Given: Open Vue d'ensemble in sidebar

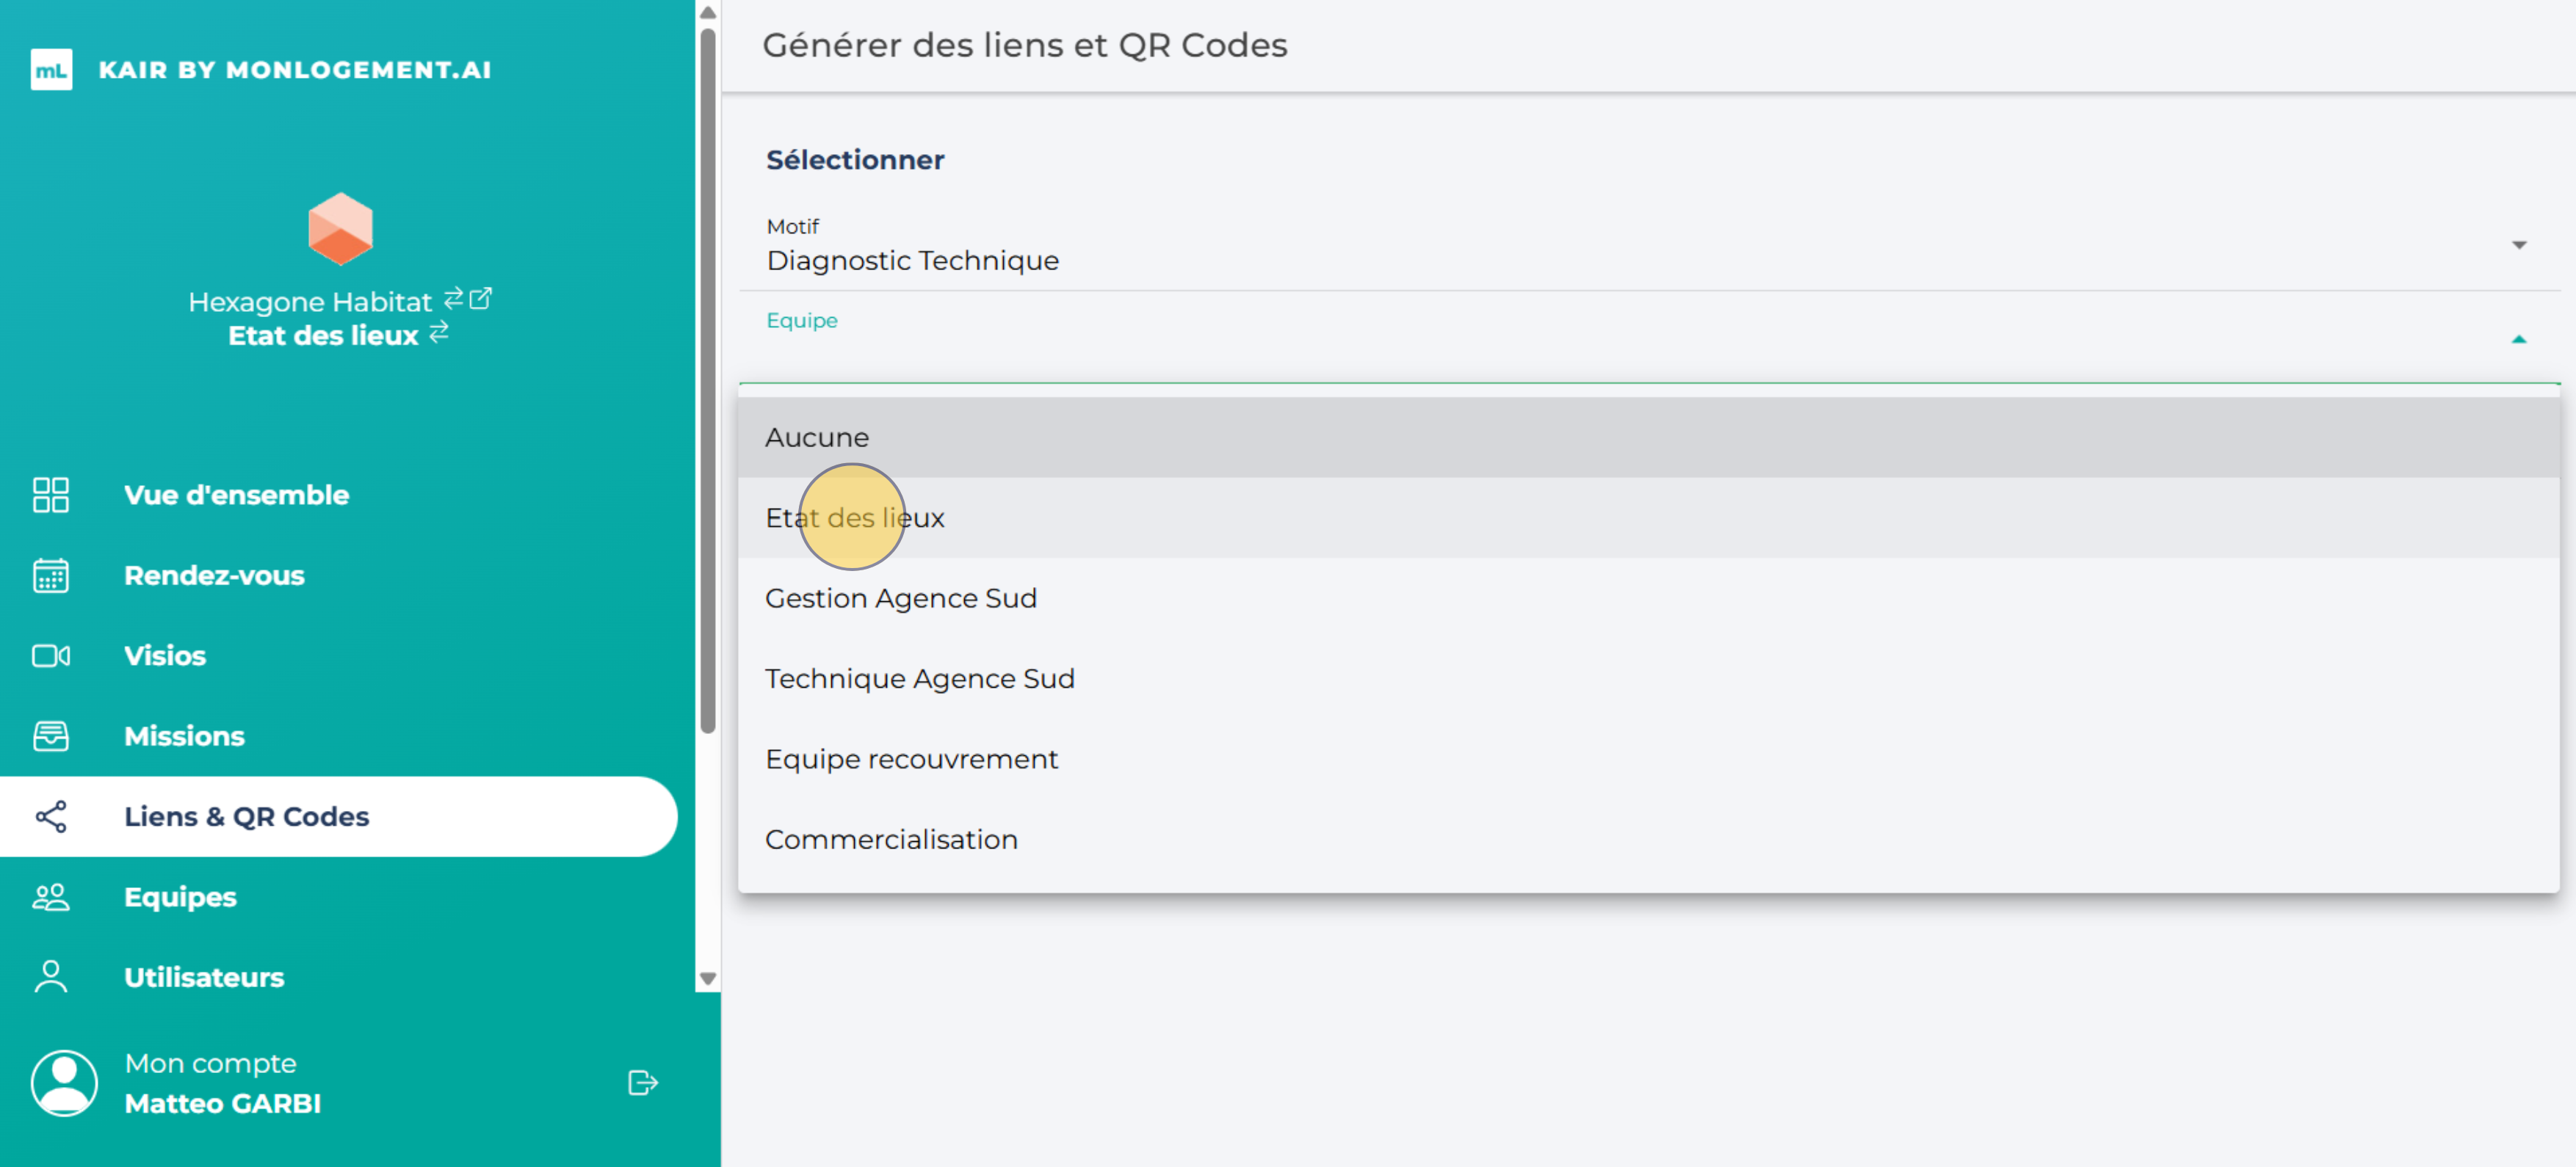Looking at the screenshot, I should point(236,495).
